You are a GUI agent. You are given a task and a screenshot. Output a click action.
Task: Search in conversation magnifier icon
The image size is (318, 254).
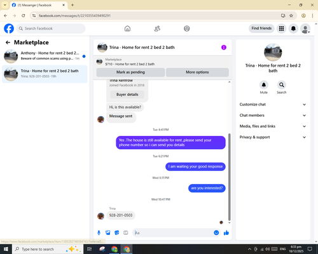(x=282, y=85)
